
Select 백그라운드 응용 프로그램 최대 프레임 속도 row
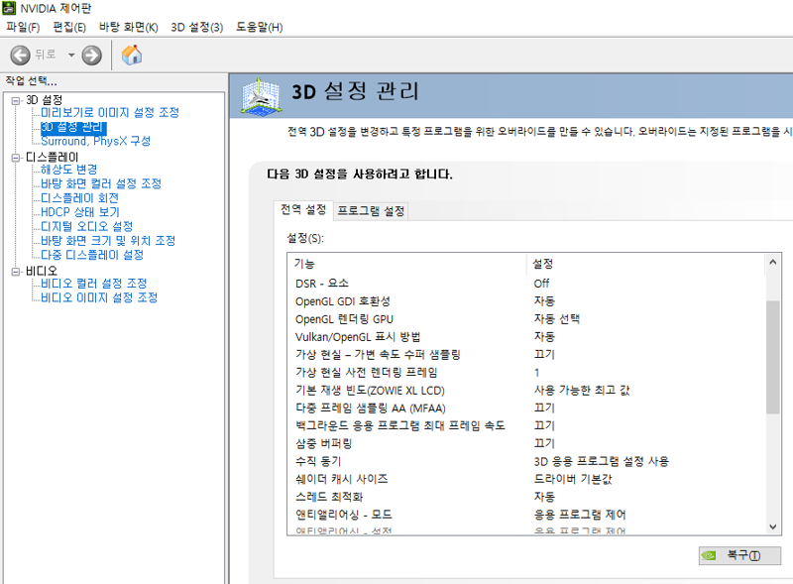tap(526, 425)
